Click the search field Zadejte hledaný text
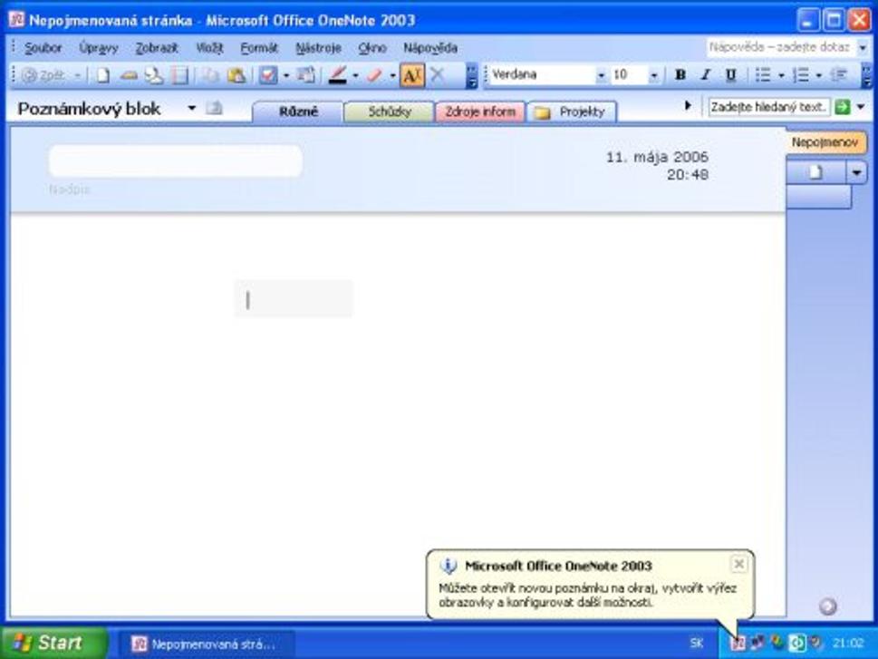Image resolution: width=878 pixels, height=659 pixels. (768, 106)
